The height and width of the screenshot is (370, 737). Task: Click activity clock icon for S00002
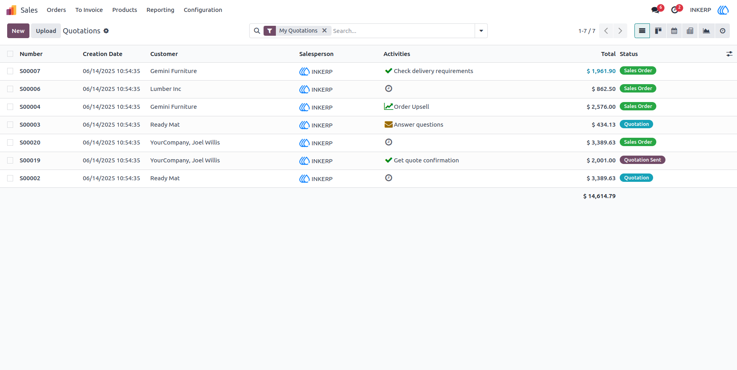389,178
